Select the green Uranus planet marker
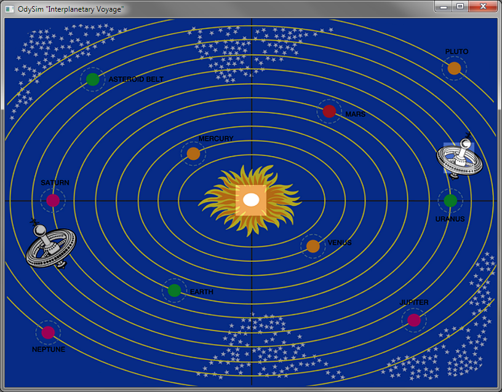Screen dimensions: 502x392 click(450, 200)
